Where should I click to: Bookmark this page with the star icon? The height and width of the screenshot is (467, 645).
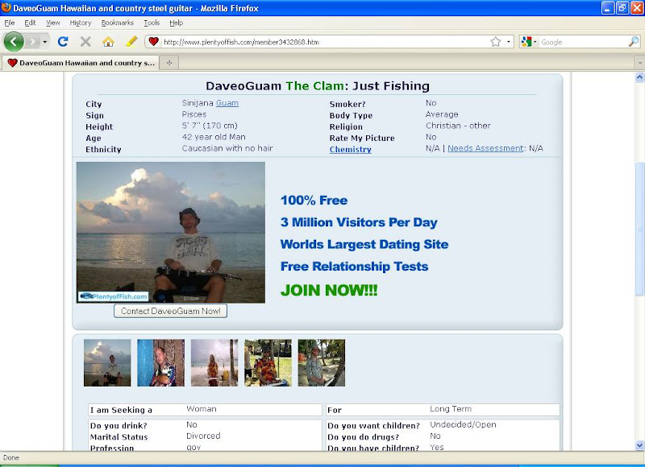click(x=496, y=42)
